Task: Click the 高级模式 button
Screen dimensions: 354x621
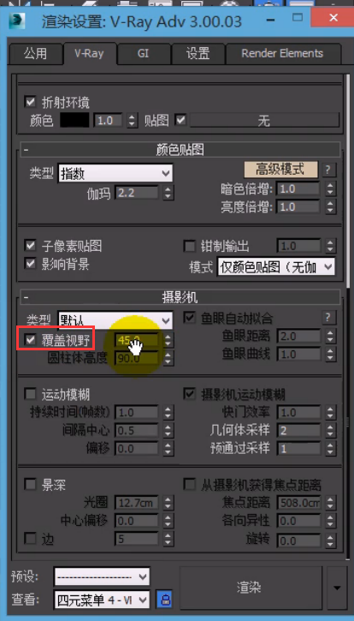Action: [x=280, y=170]
